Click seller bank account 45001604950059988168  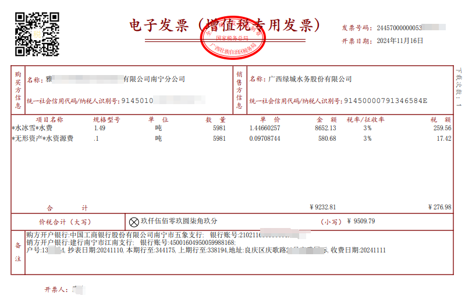(x=202, y=243)
